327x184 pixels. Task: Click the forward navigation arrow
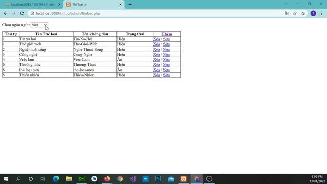(x=14, y=13)
